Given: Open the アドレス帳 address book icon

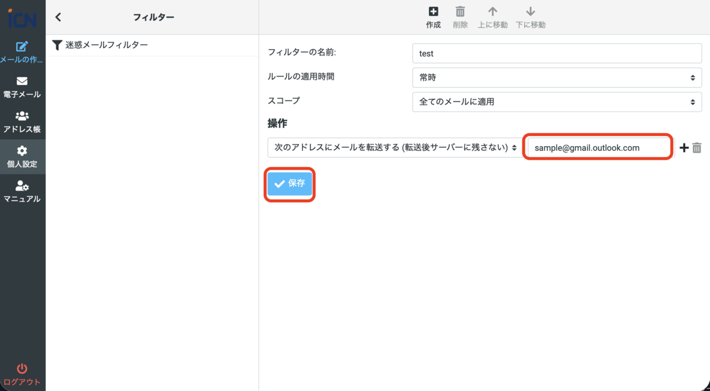Looking at the screenshot, I should click(x=22, y=120).
